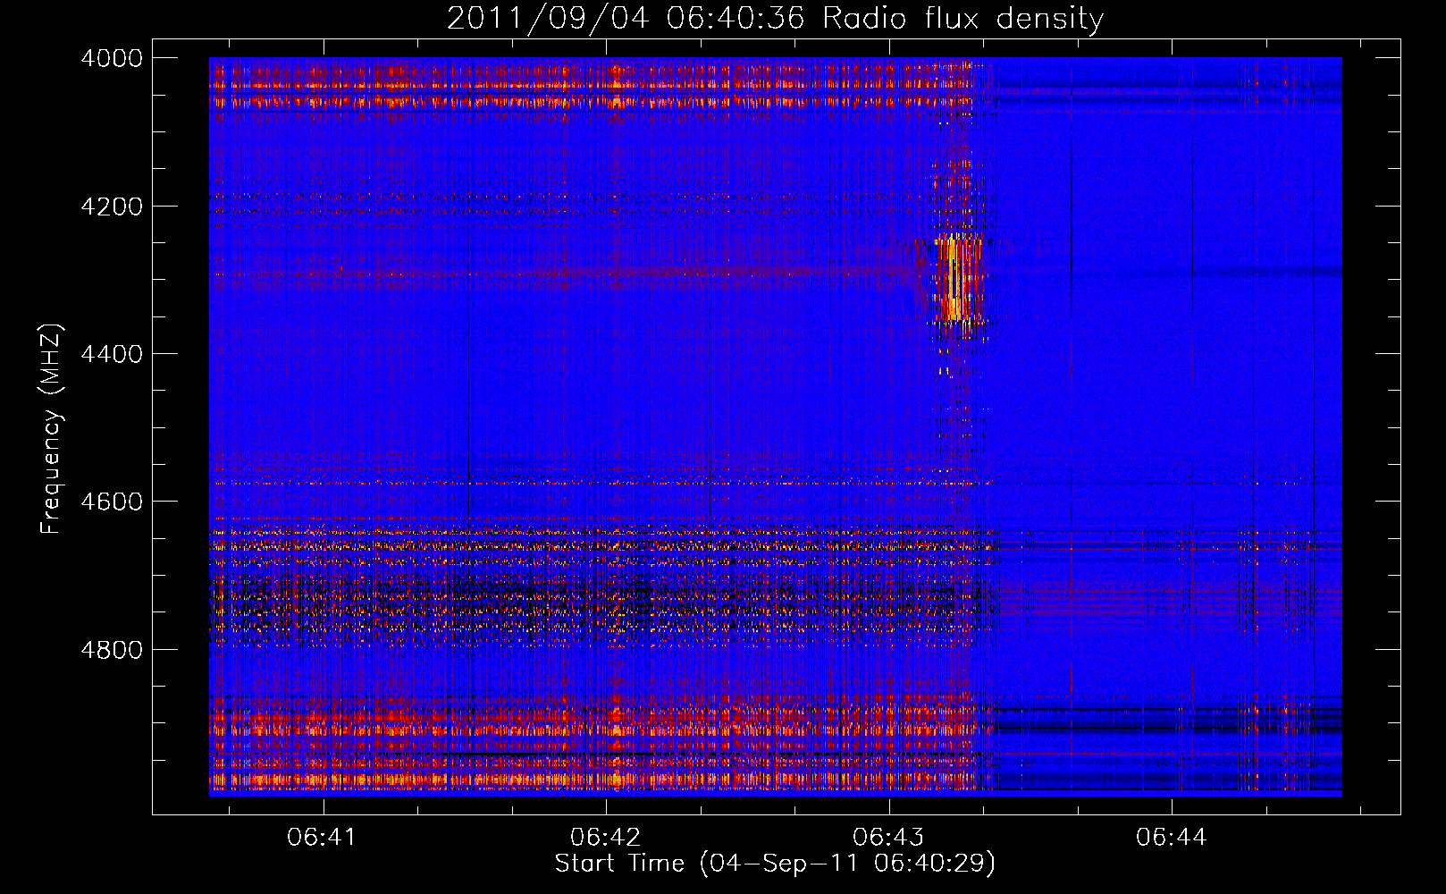The height and width of the screenshot is (894, 1446).
Task: Click the 4200 frequency axis label
Action: coord(112,207)
